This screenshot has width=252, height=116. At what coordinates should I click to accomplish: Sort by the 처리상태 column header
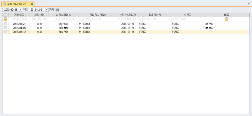click(x=39, y=15)
